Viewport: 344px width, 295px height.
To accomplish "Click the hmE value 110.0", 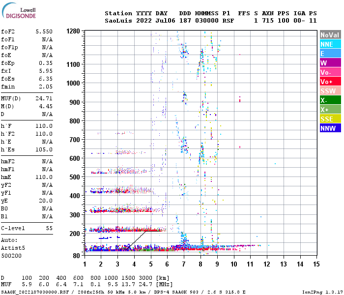I will (x=44, y=177).
